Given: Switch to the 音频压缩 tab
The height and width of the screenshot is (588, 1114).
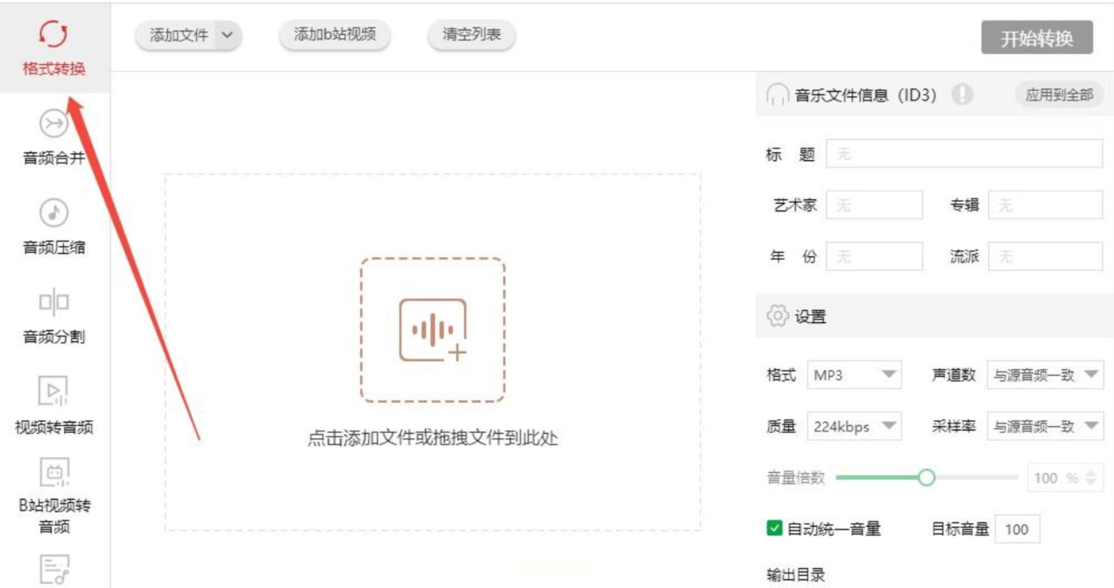Looking at the screenshot, I should [54, 226].
